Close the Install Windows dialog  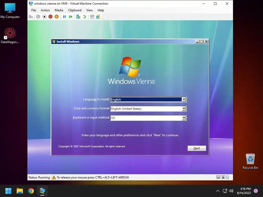tap(206, 42)
